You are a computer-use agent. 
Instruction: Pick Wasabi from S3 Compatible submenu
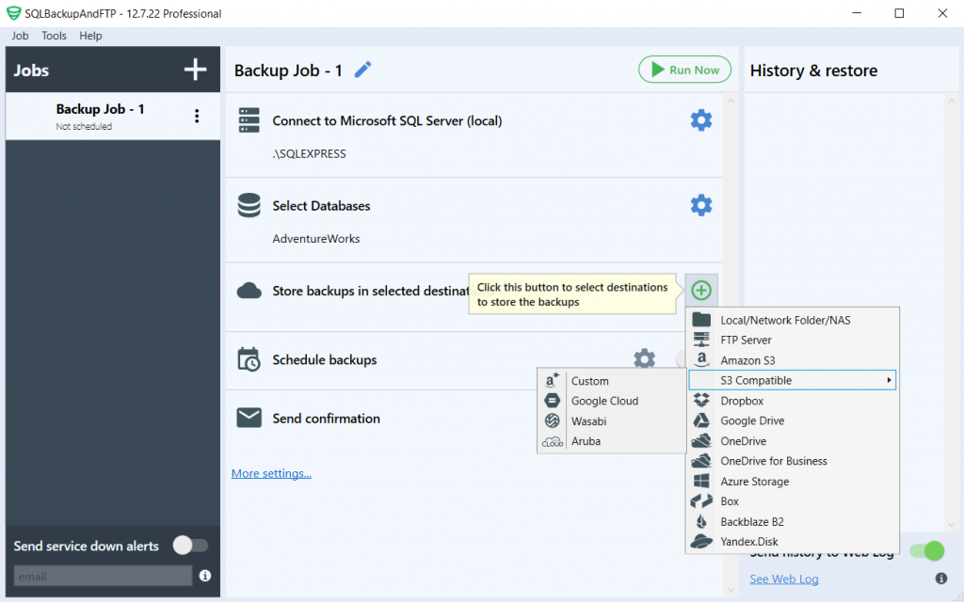[611, 421]
